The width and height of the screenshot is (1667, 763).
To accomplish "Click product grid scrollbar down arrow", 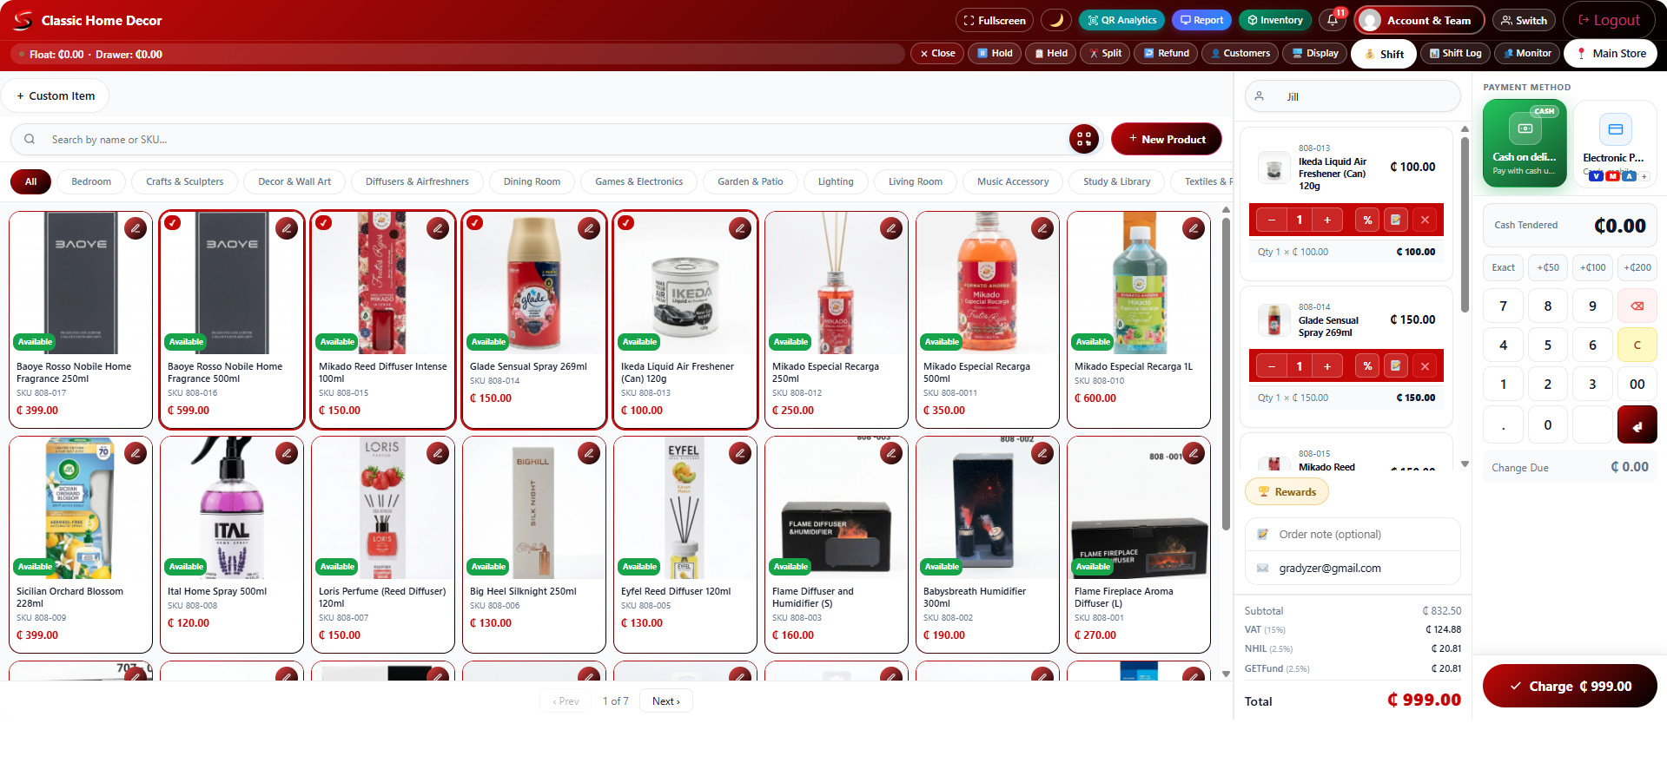I will coord(1226,674).
